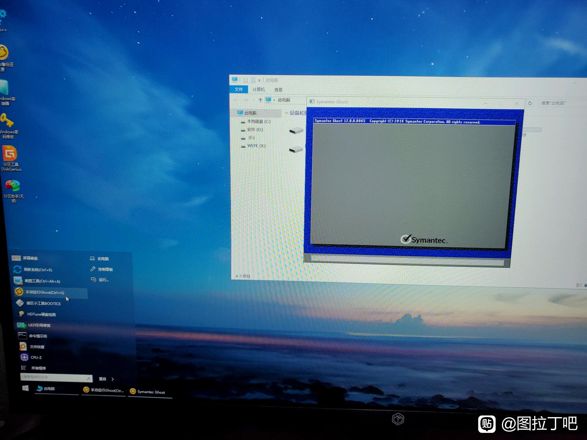Open the 屏幕键盘 on-screen keyboard entry
Viewport: 587px width, 440px height.
tap(25, 258)
